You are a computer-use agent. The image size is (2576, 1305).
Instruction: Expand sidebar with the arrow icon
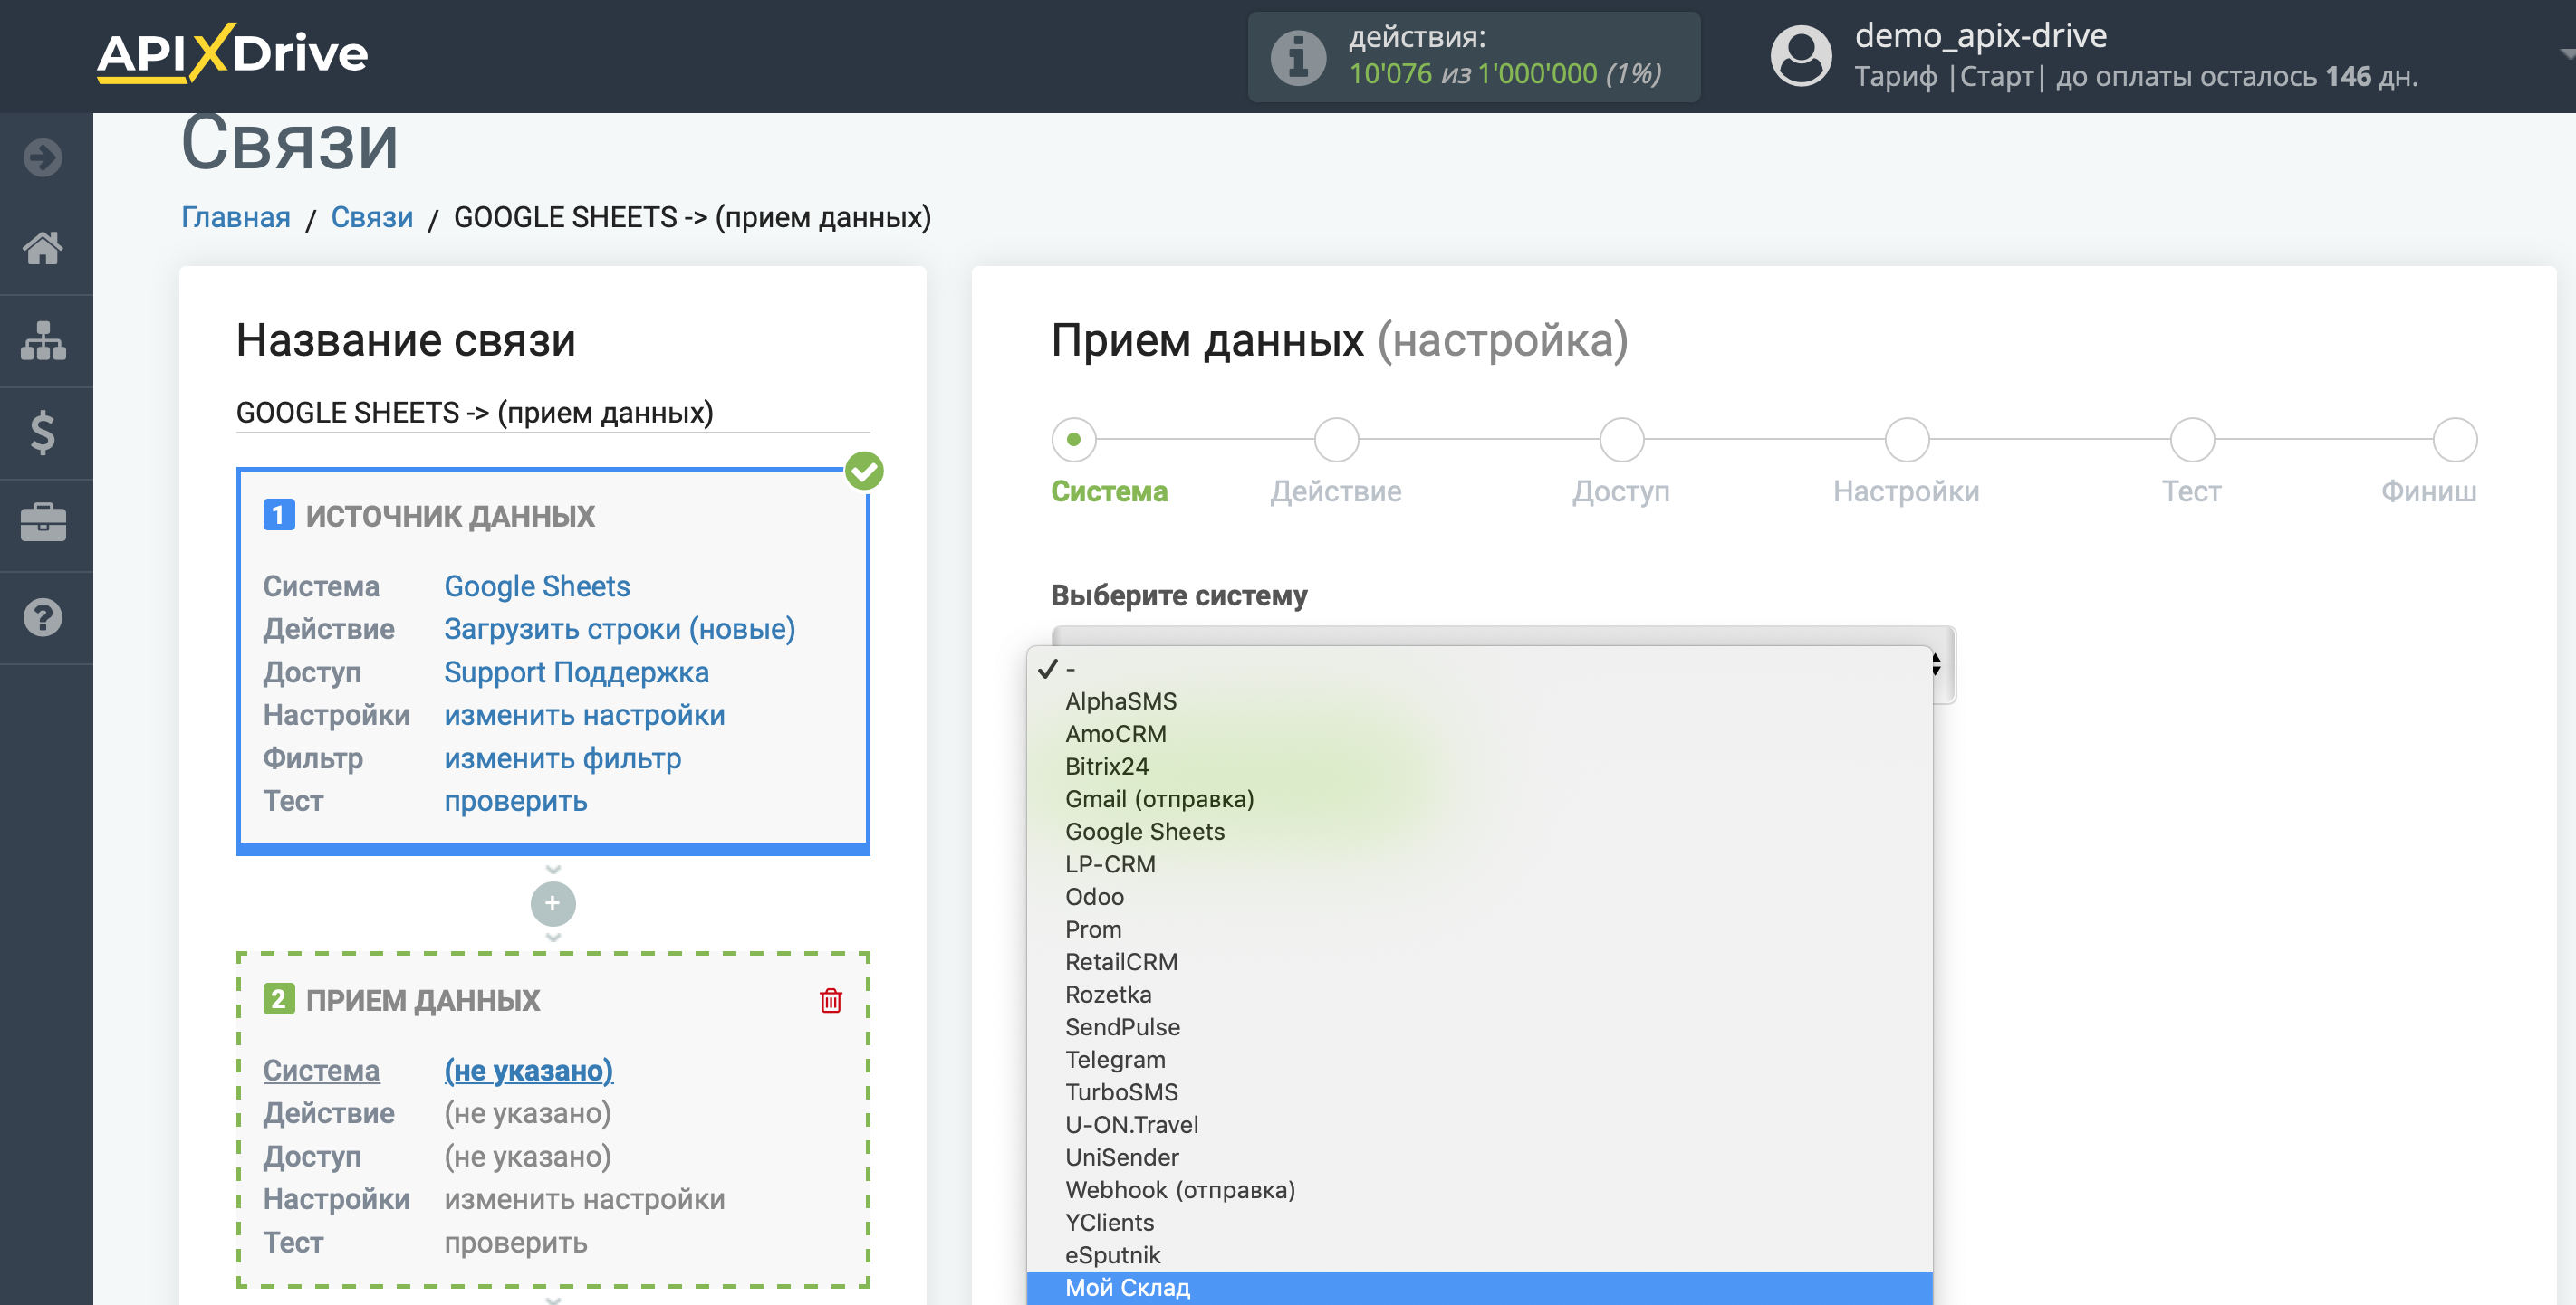[x=43, y=157]
